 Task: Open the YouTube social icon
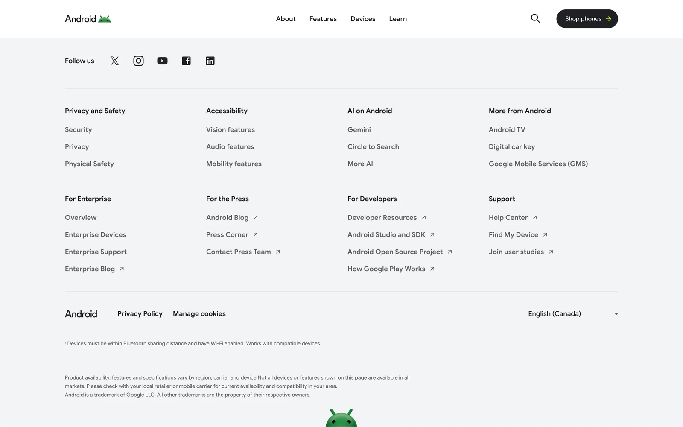[162, 61]
